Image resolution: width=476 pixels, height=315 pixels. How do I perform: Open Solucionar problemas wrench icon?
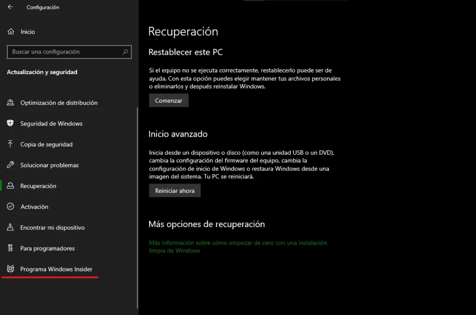pos(10,165)
